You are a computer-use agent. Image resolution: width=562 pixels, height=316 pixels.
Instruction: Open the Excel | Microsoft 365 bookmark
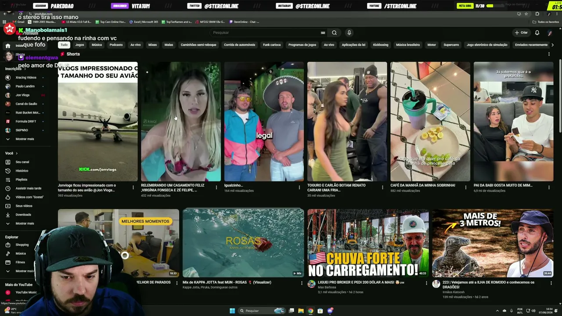pos(144,22)
